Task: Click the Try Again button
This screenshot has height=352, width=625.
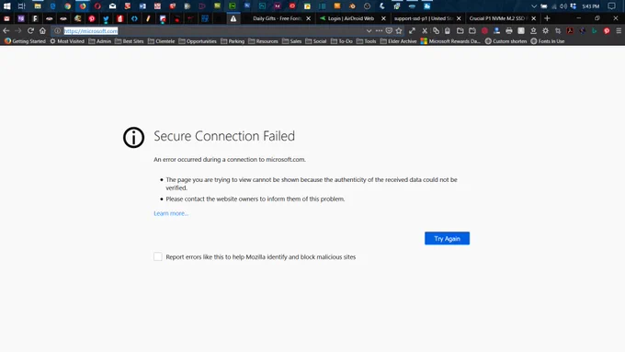Action: (x=447, y=238)
